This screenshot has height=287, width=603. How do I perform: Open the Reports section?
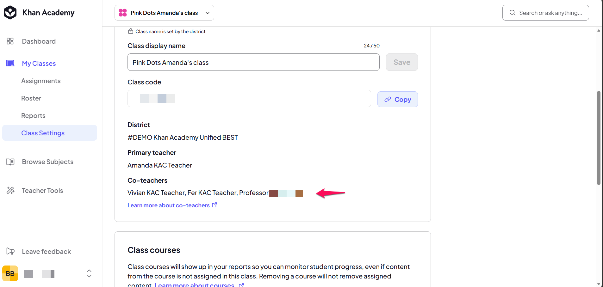pyautogui.click(x=33, y=116)
